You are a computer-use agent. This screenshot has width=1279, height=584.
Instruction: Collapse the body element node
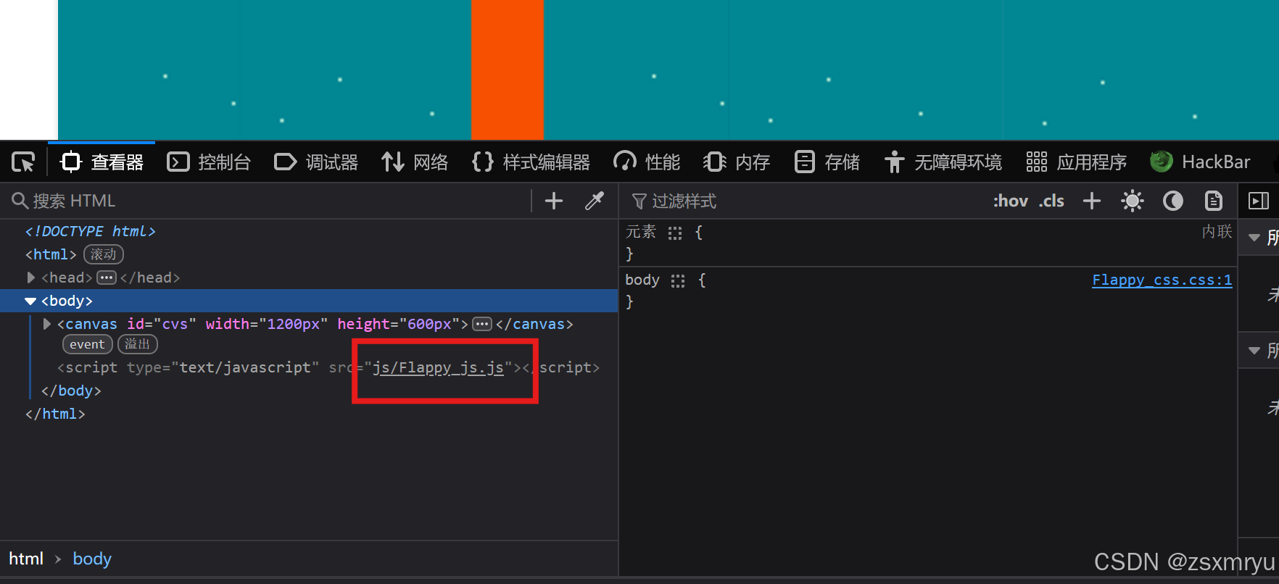click(30, 301)
